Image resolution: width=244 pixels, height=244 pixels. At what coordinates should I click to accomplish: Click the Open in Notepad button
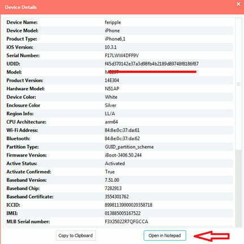pos(165,236)
